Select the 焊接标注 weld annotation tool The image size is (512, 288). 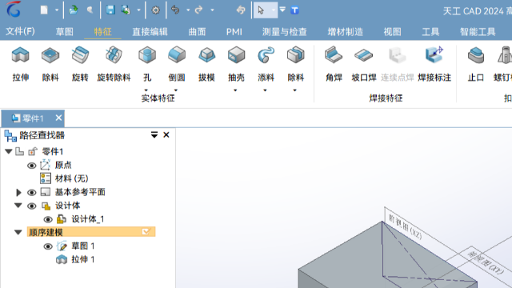434,63
